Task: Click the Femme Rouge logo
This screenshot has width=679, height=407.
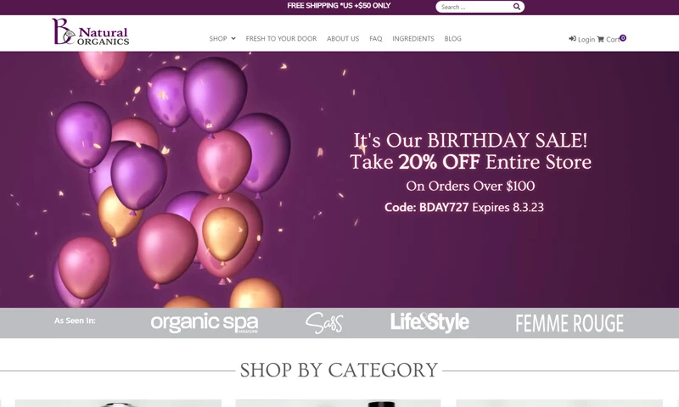Action: [570, 323]
